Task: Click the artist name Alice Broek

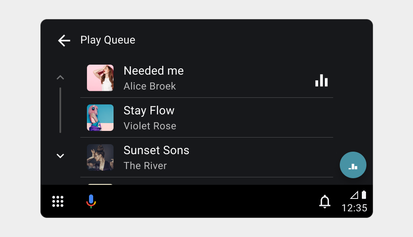Action: pos(150,86)
